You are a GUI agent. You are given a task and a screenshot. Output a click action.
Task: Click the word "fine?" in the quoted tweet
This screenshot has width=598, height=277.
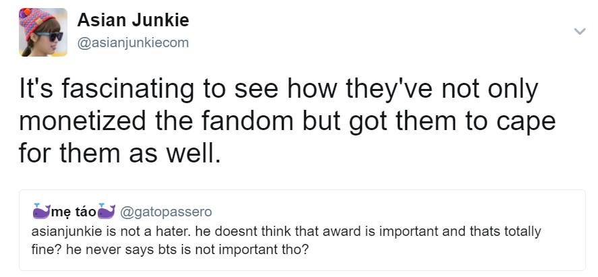[x=44, y=247]
